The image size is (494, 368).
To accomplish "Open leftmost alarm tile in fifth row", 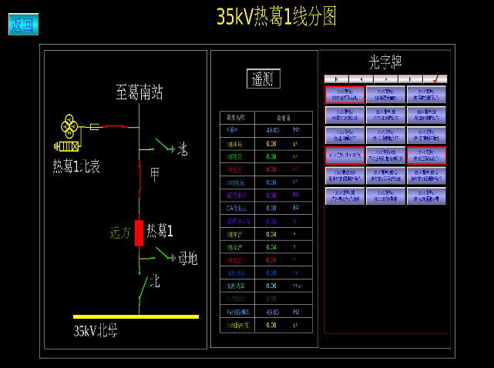I will (x=344, y=176).
